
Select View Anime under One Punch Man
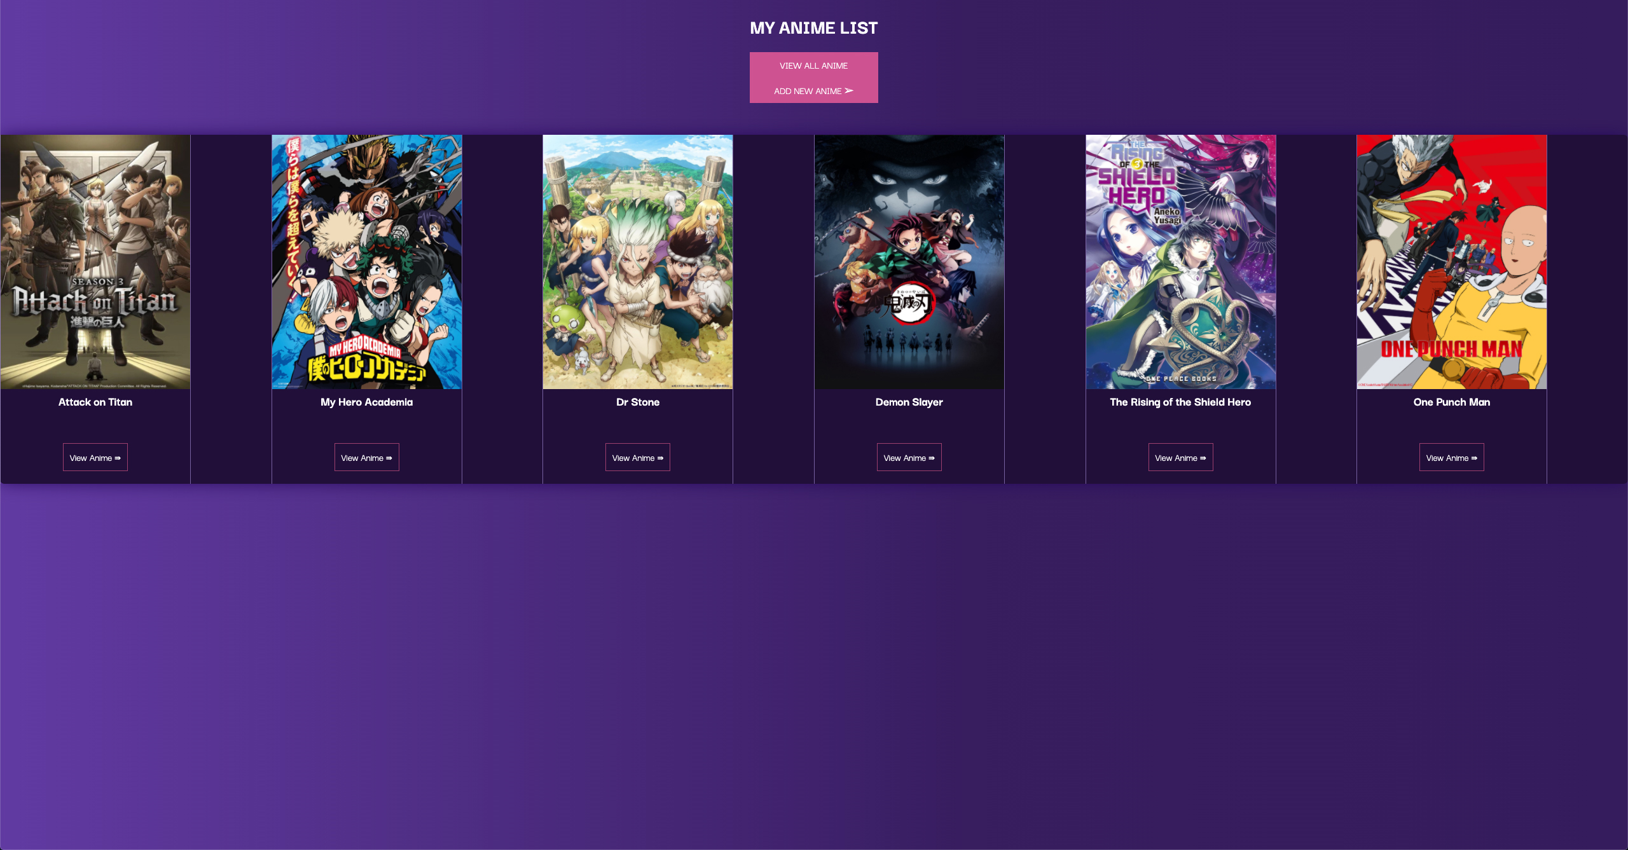pyautogui.click(x=1452, y=457)
